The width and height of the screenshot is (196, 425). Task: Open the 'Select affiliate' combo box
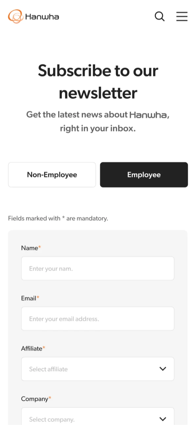pos(98,369)
